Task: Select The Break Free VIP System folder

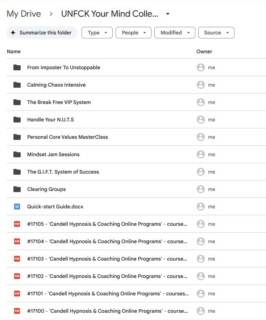Action: click(59, 102)
